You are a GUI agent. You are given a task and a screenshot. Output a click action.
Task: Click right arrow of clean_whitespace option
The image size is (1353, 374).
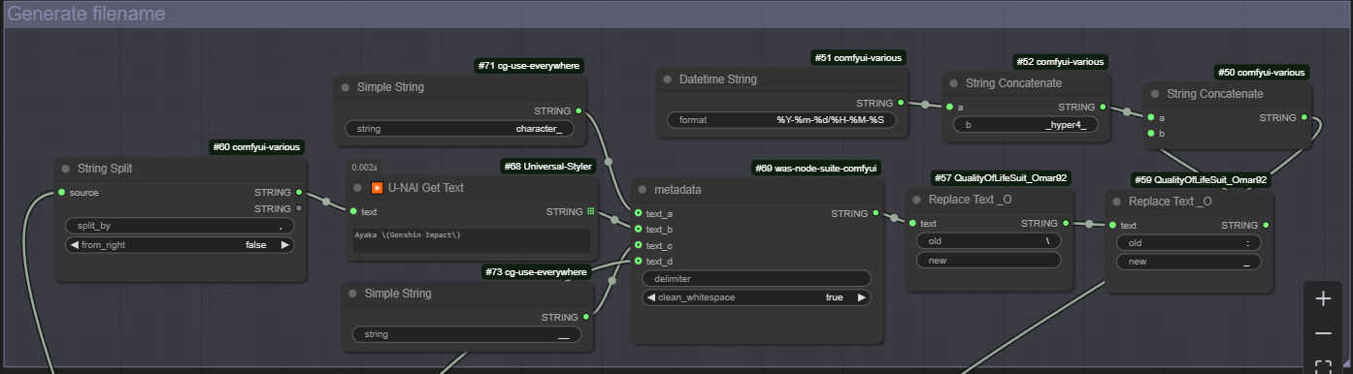pyautogui.click(x=861, y=297)
